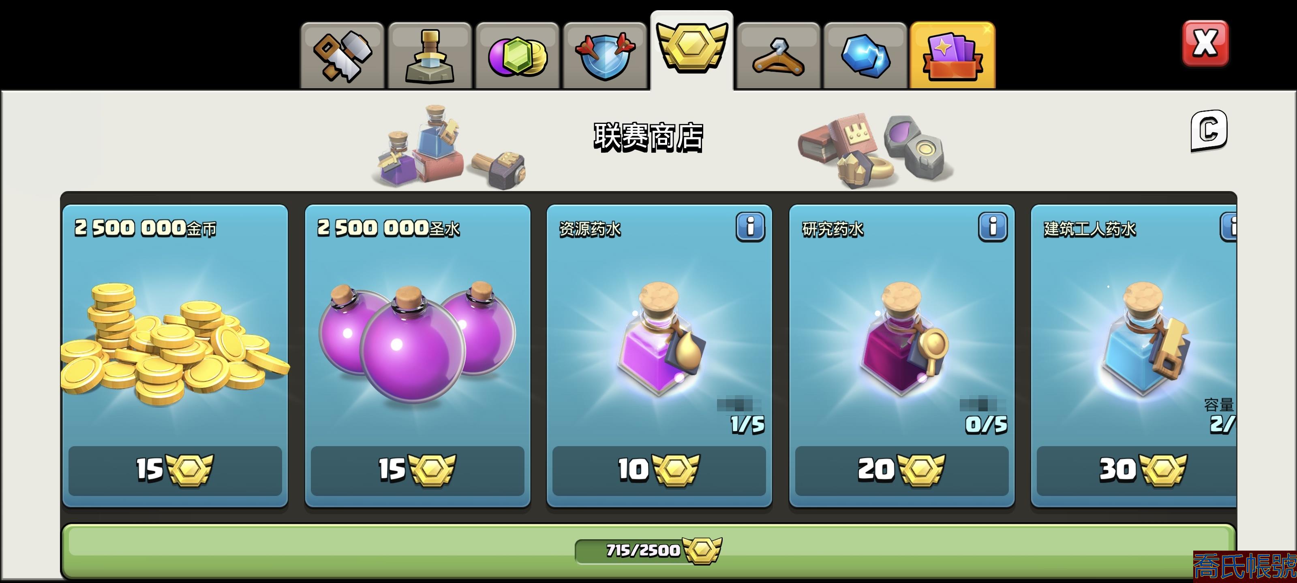Select the shield with arrows tab
Image resolution: width=1297 pixels, height=583 pixels.
605,56
